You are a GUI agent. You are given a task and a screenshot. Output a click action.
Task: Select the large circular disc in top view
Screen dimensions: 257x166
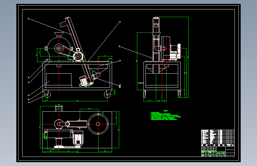click(x=98, y=124)
